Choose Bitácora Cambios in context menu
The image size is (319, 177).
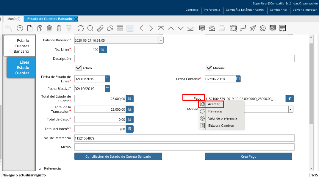(x=221, y=126)
